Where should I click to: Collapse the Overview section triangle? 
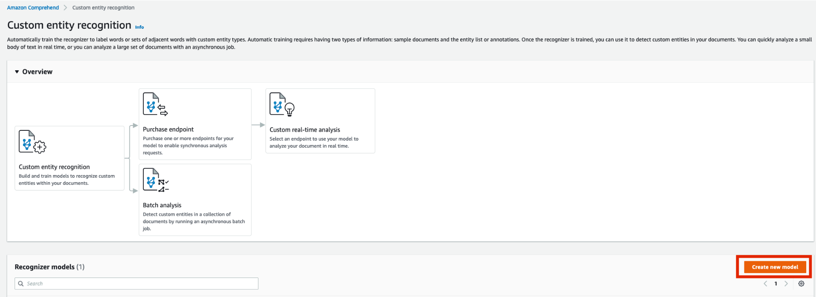coord(17,72)
